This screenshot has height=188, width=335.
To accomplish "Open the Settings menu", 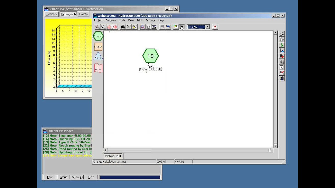I will tap(150, 20).
